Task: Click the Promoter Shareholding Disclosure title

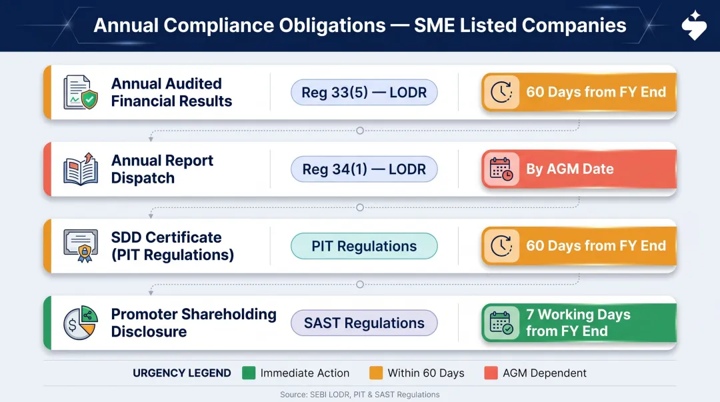Action: click(x=194, y=323)
